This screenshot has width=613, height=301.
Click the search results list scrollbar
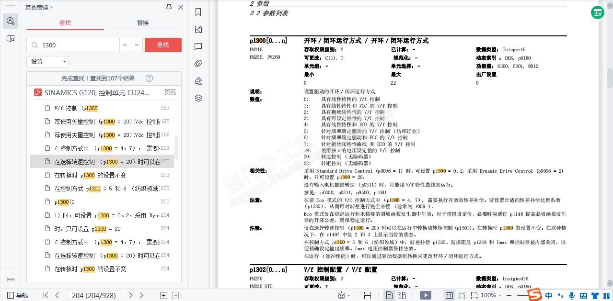(176, 147)
